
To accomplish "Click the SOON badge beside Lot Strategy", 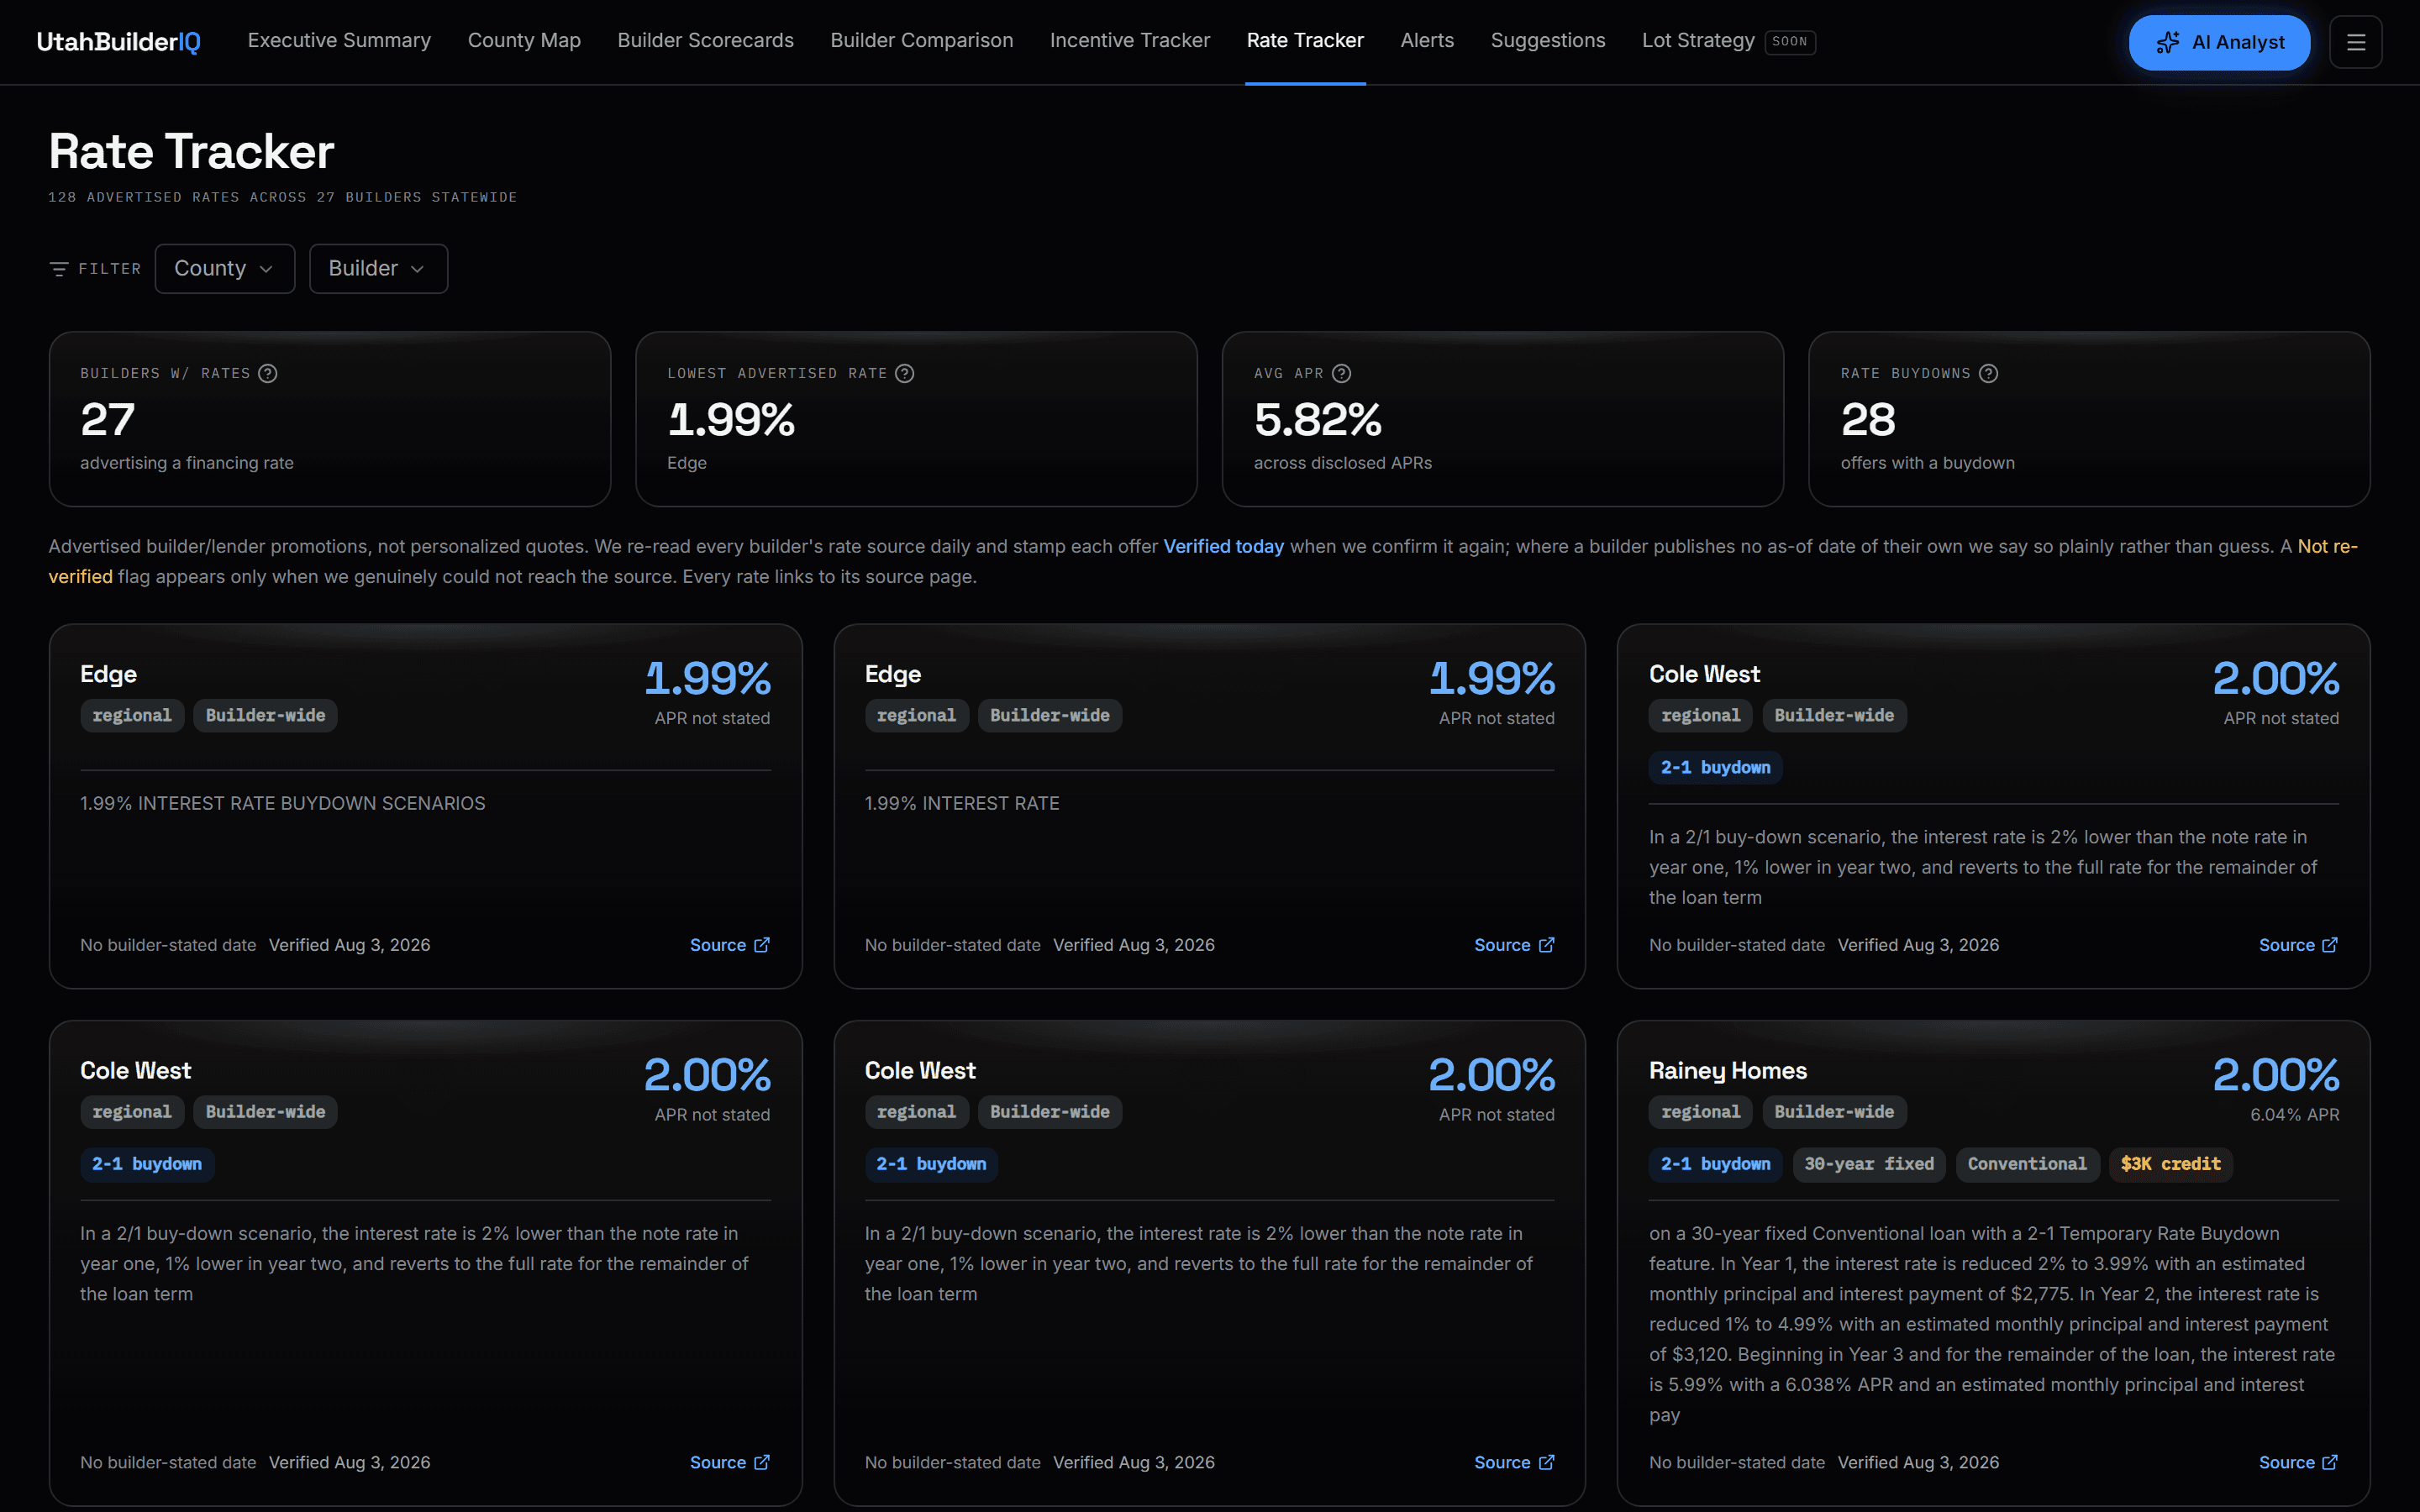I will (x=1789, y=42).
